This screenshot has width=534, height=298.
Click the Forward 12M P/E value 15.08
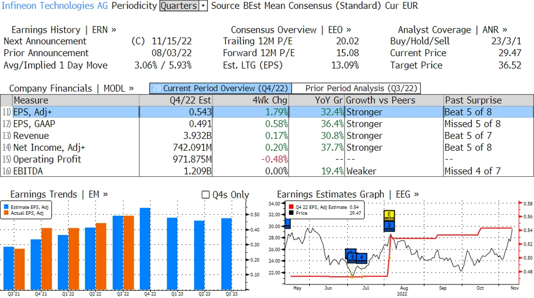pos(347,53)
